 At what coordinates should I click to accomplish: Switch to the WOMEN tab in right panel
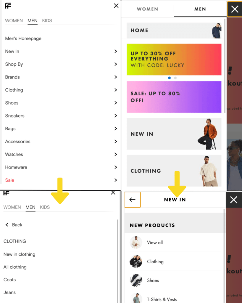[x=147, y=9]
